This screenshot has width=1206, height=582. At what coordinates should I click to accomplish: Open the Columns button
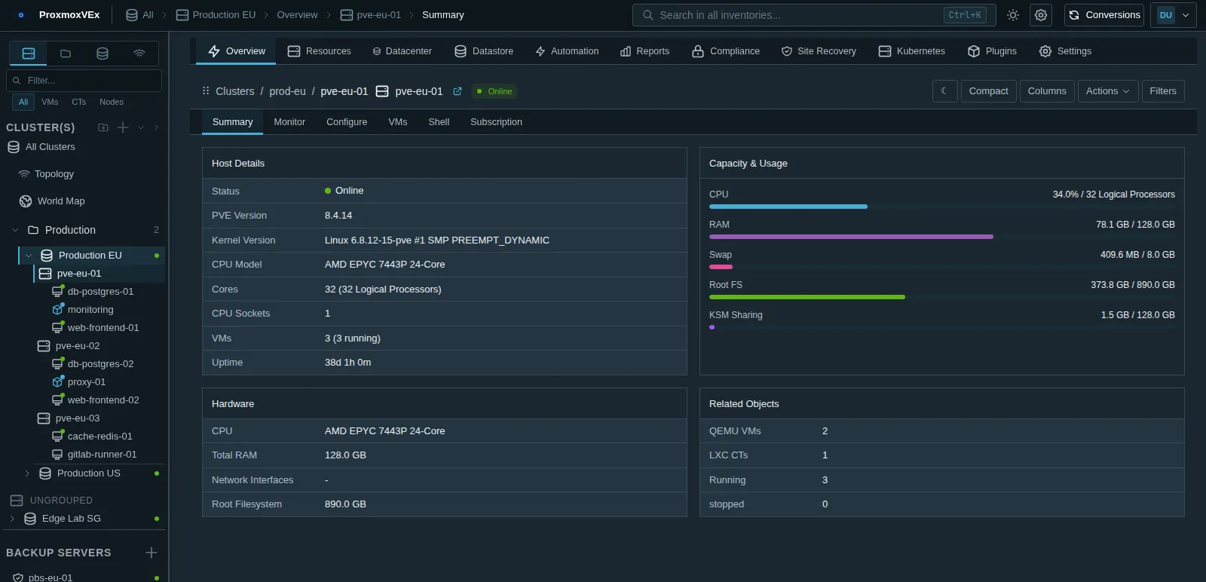pos(1047,91)
